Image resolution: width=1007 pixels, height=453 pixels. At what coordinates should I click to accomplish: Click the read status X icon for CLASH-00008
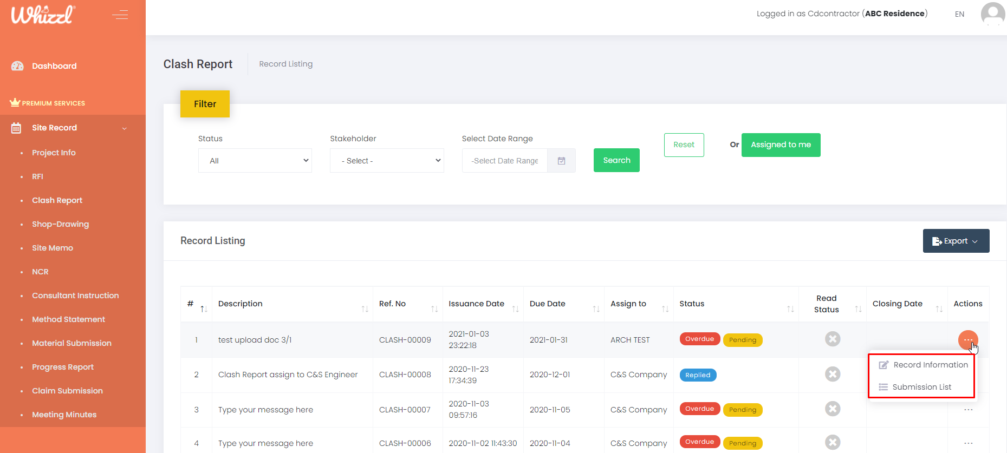click(832, 375)
